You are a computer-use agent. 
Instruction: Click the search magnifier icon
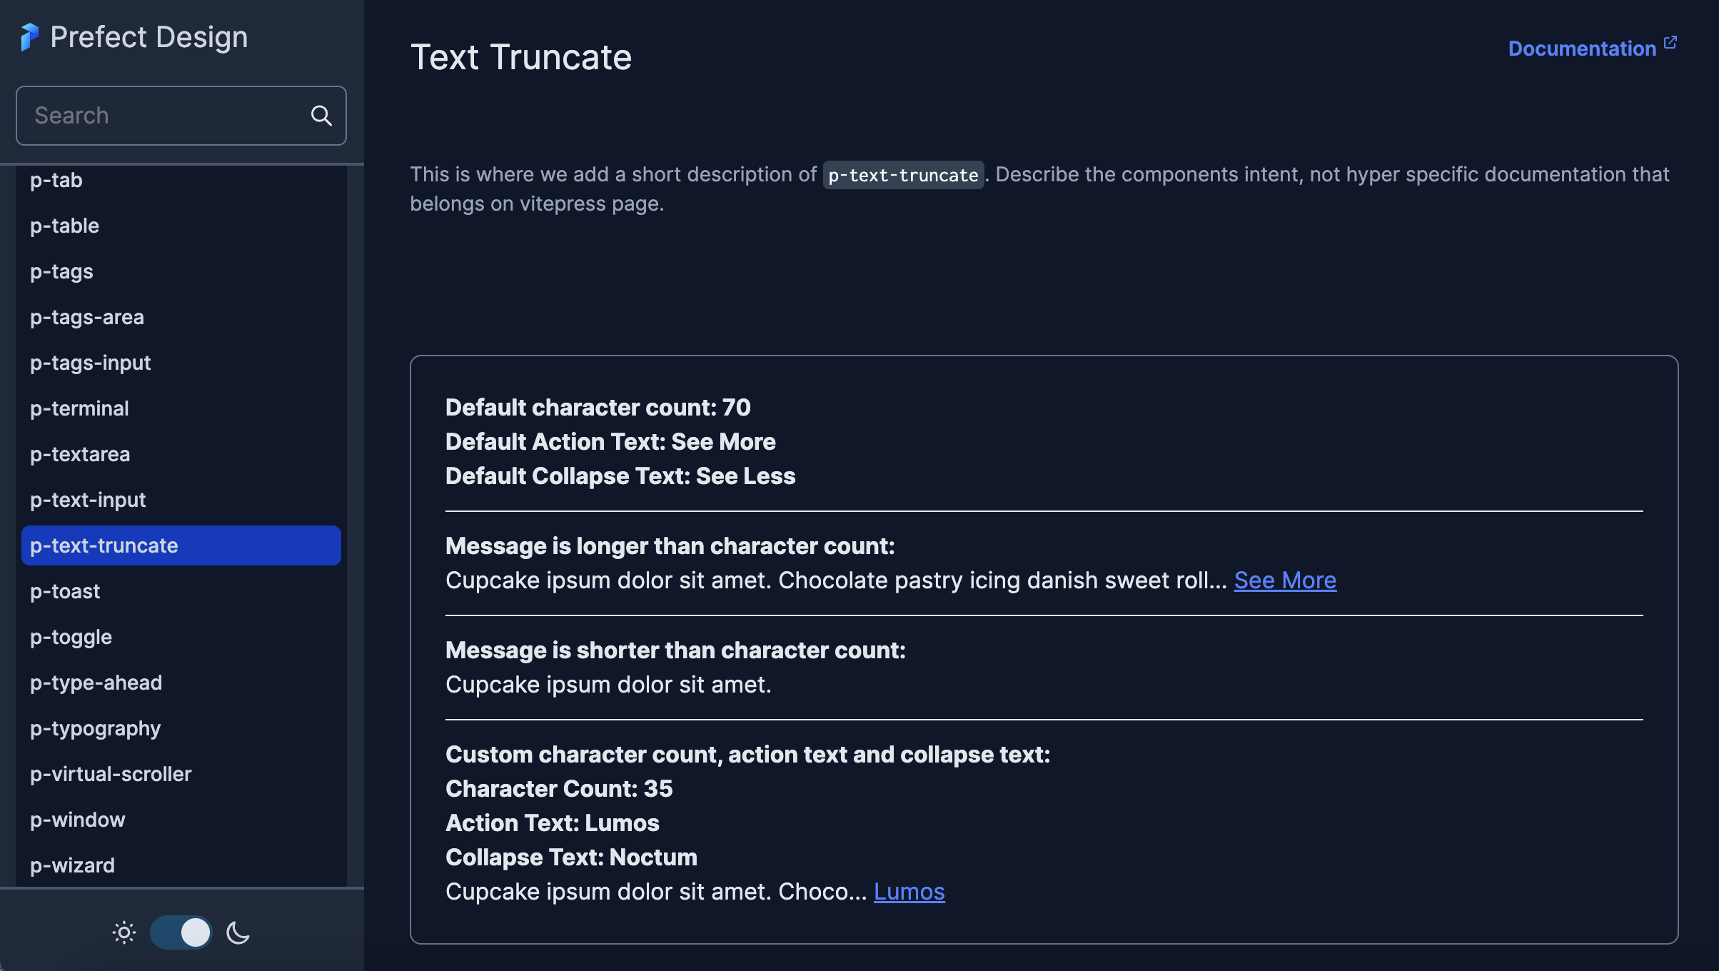click(x=321, y=116)
